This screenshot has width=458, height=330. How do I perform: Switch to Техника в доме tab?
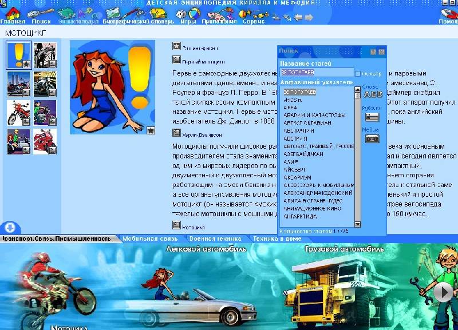277,238
